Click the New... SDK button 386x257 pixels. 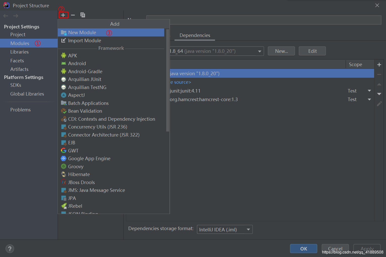click(281, 51)
